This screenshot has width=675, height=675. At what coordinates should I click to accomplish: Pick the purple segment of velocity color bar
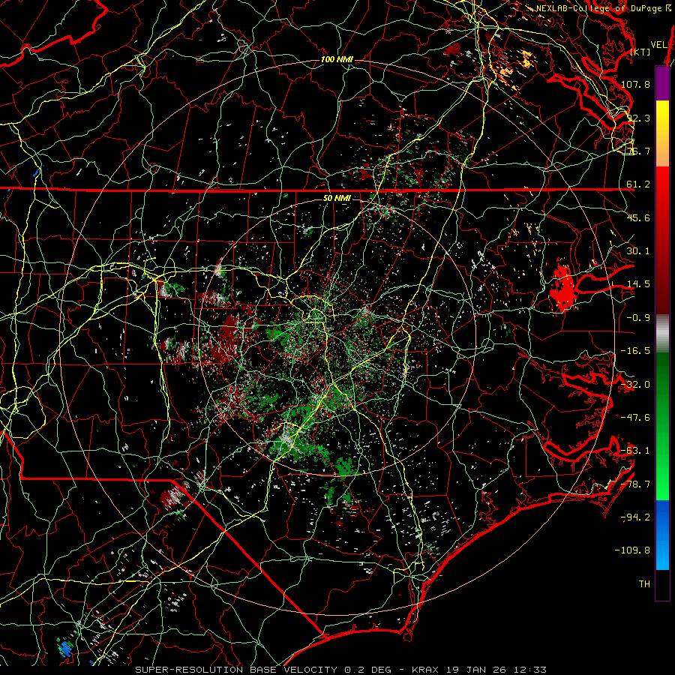pyautogui.click(x=662, y=83)
